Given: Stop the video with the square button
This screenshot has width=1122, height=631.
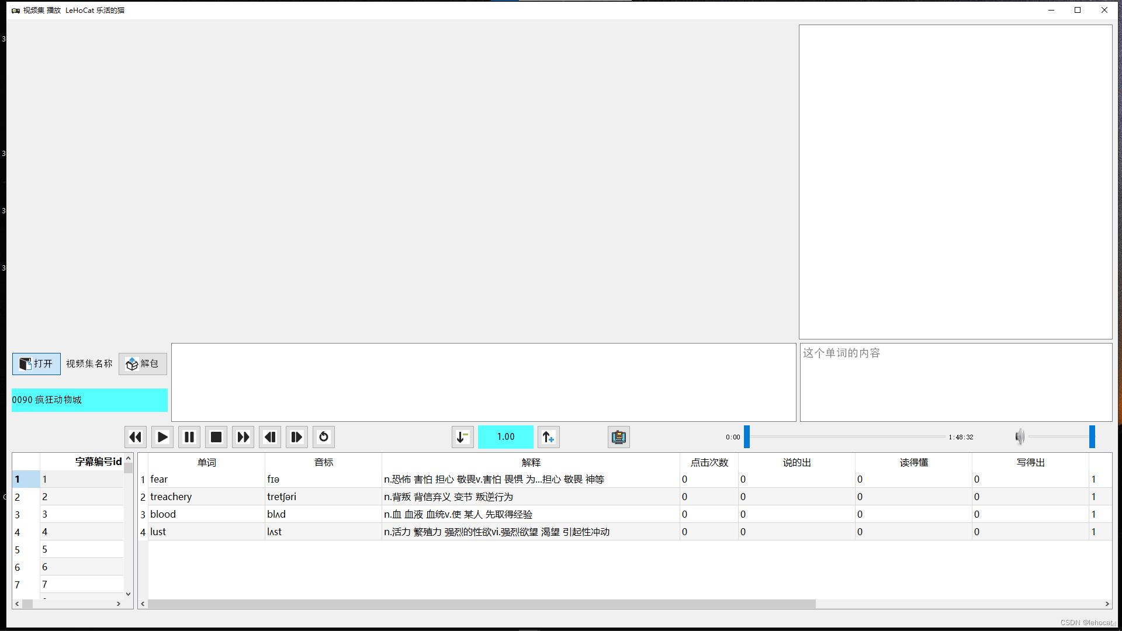Looking at the screenshot, I should tap(216, 437).
